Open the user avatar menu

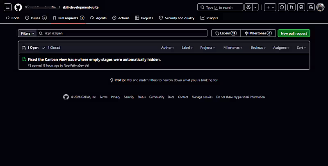point(320,7)
